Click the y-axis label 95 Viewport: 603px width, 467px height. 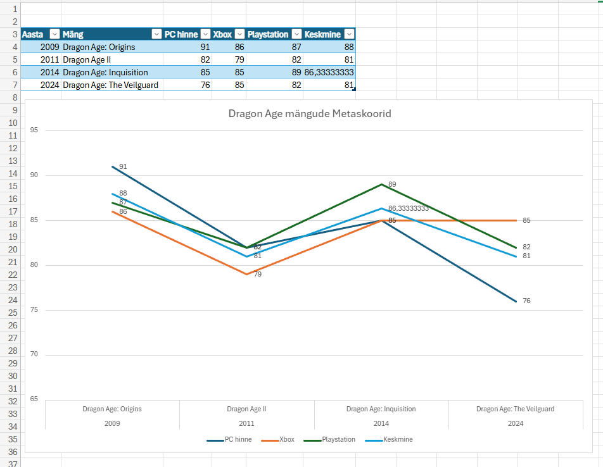[34, 130]
